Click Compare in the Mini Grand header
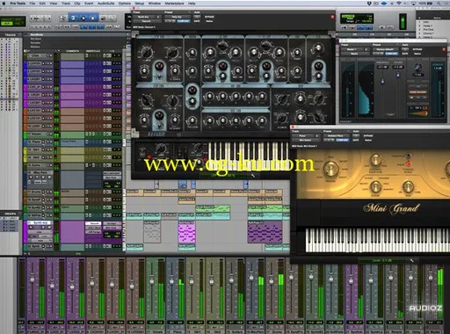The image size is (450, 334). click(x=342, y=140)
